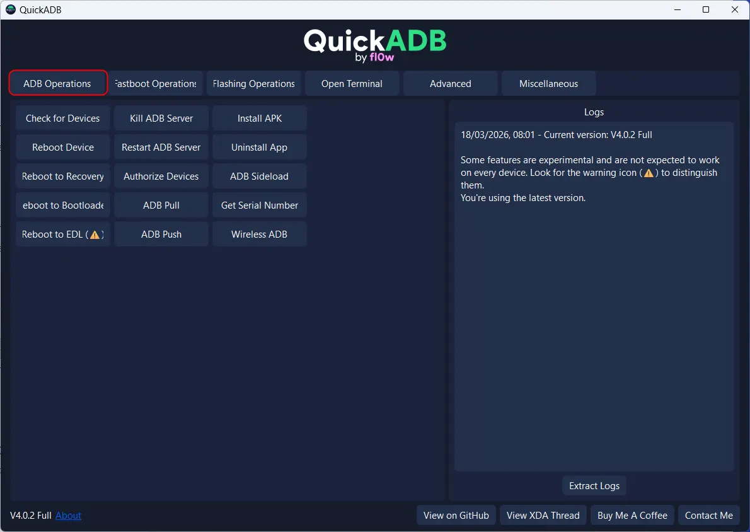Screen dimensions: 750x532
Task: Open Wireless ADB option
Action: [x=260, y=234]
